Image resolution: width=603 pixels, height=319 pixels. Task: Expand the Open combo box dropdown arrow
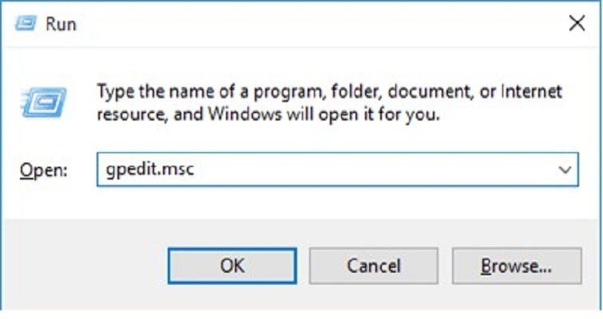coord(565,170)
